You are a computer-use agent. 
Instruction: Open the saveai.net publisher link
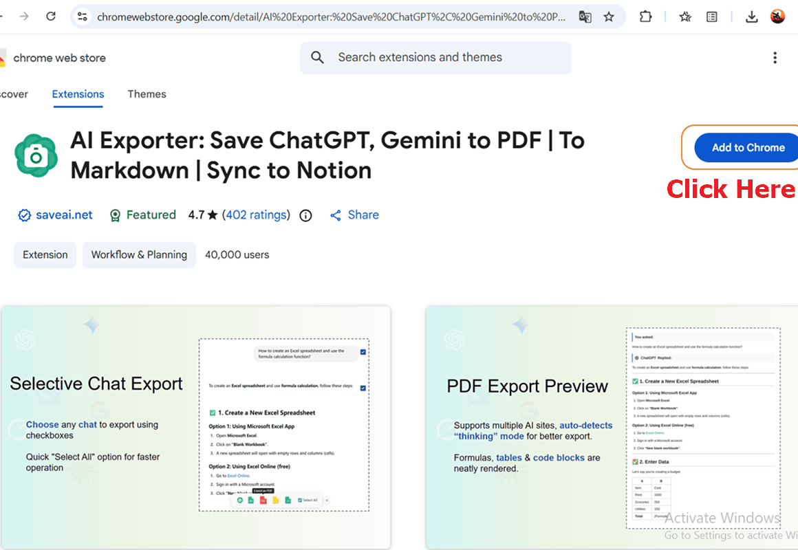click(63, 214)
